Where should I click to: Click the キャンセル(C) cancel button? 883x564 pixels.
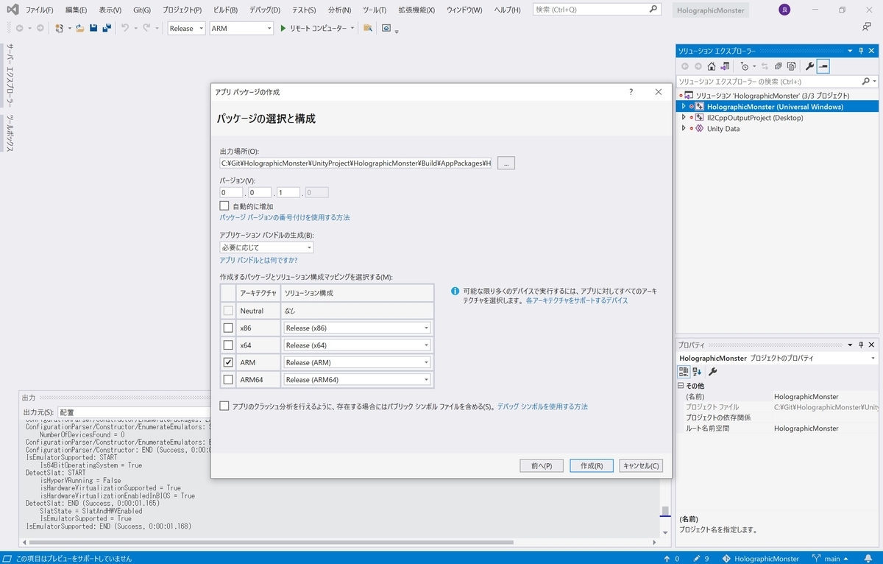tap(642, 465)
